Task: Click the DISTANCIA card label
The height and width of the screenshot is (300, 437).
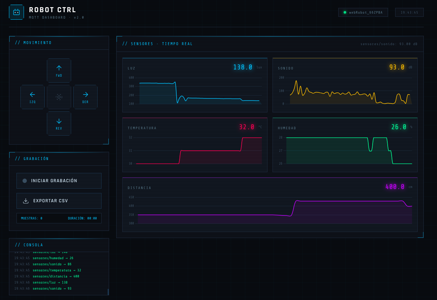Action: (x=139, y=188)
